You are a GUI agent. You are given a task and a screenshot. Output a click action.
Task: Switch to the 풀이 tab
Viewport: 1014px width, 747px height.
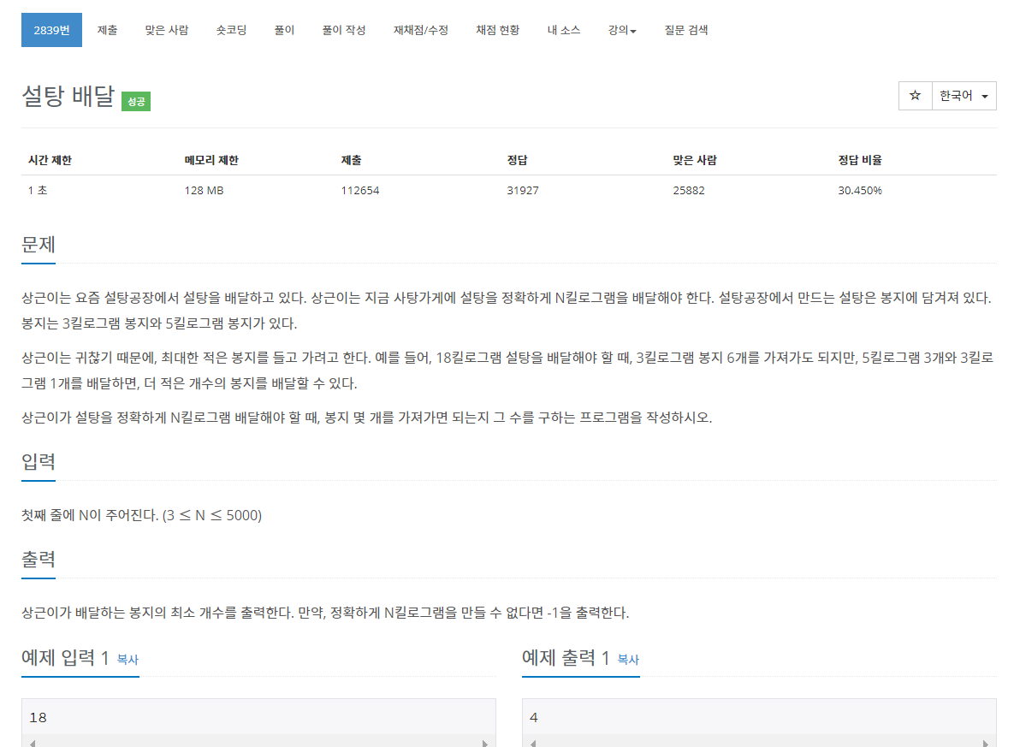[284, 30]
